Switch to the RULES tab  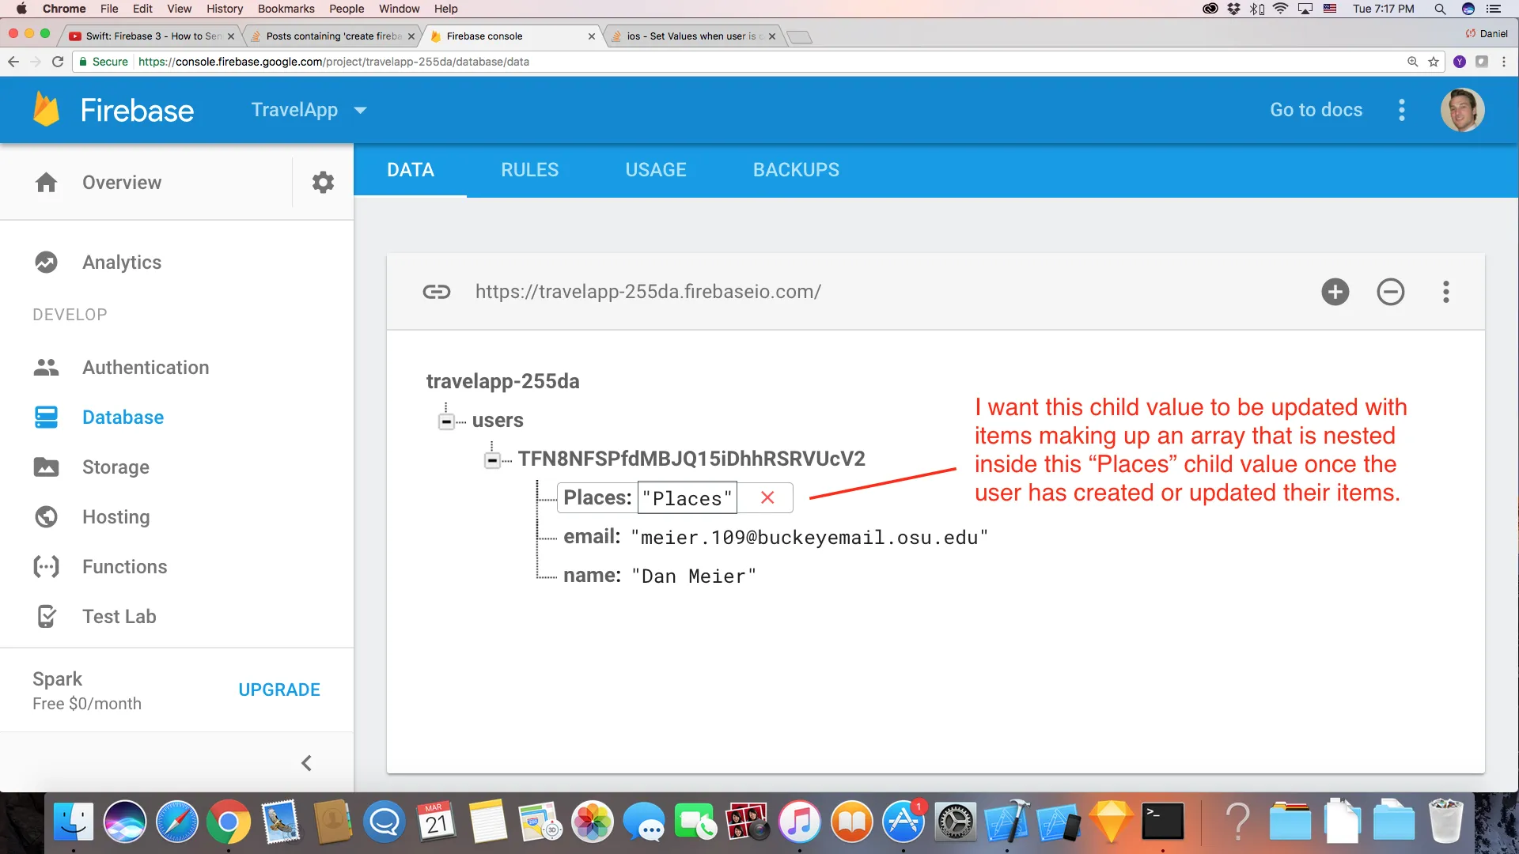coord(529,170)
